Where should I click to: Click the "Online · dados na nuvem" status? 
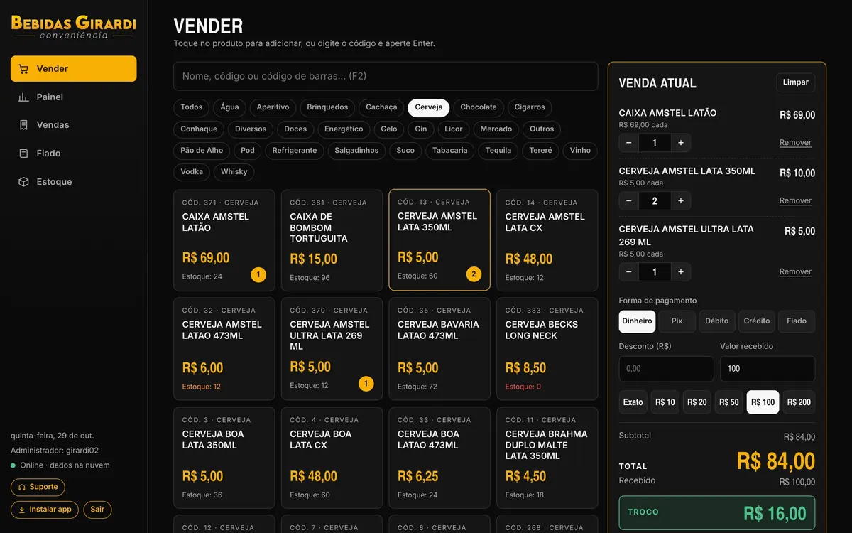(x=60, y=465)
